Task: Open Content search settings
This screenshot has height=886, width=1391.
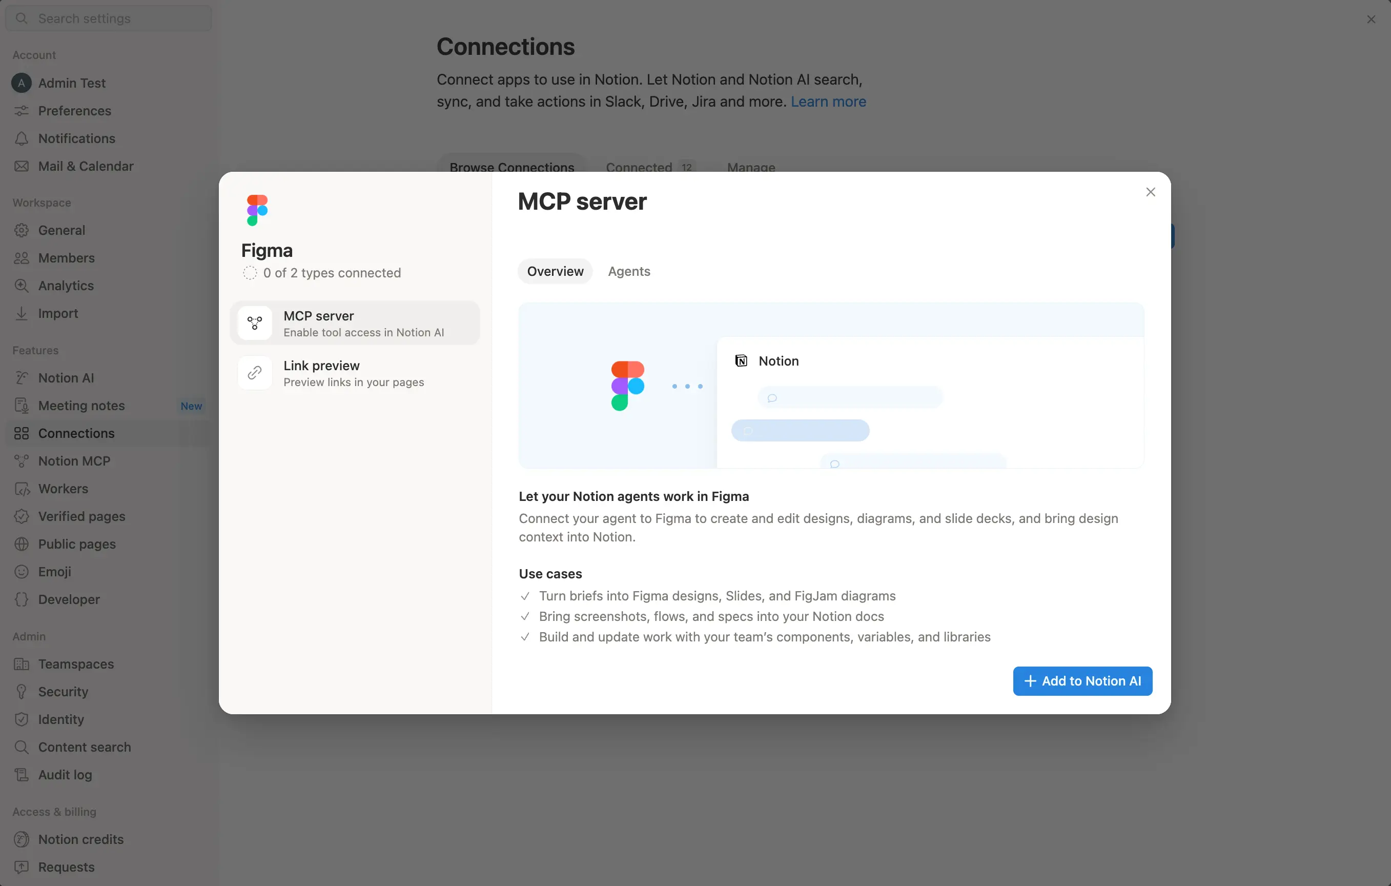Action: [108, 747]
